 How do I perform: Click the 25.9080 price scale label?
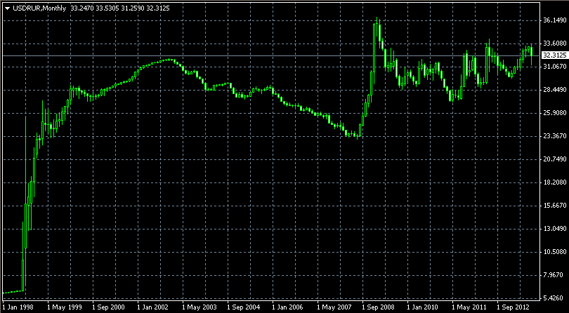(555, 113)
